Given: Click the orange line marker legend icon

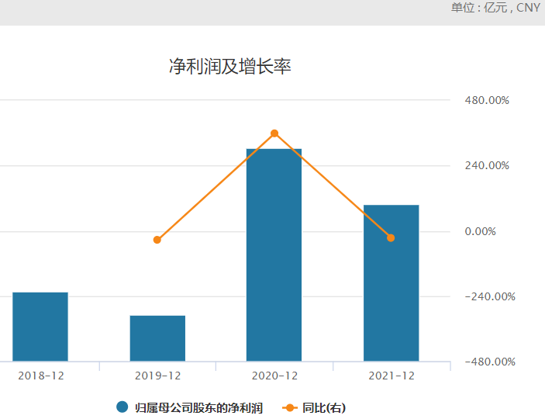Looking at the screenshot, I should [x=290, y=407].
